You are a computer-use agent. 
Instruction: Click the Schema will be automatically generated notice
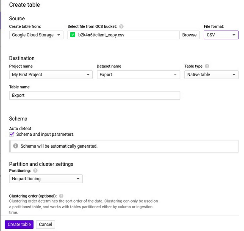point(124,146)
